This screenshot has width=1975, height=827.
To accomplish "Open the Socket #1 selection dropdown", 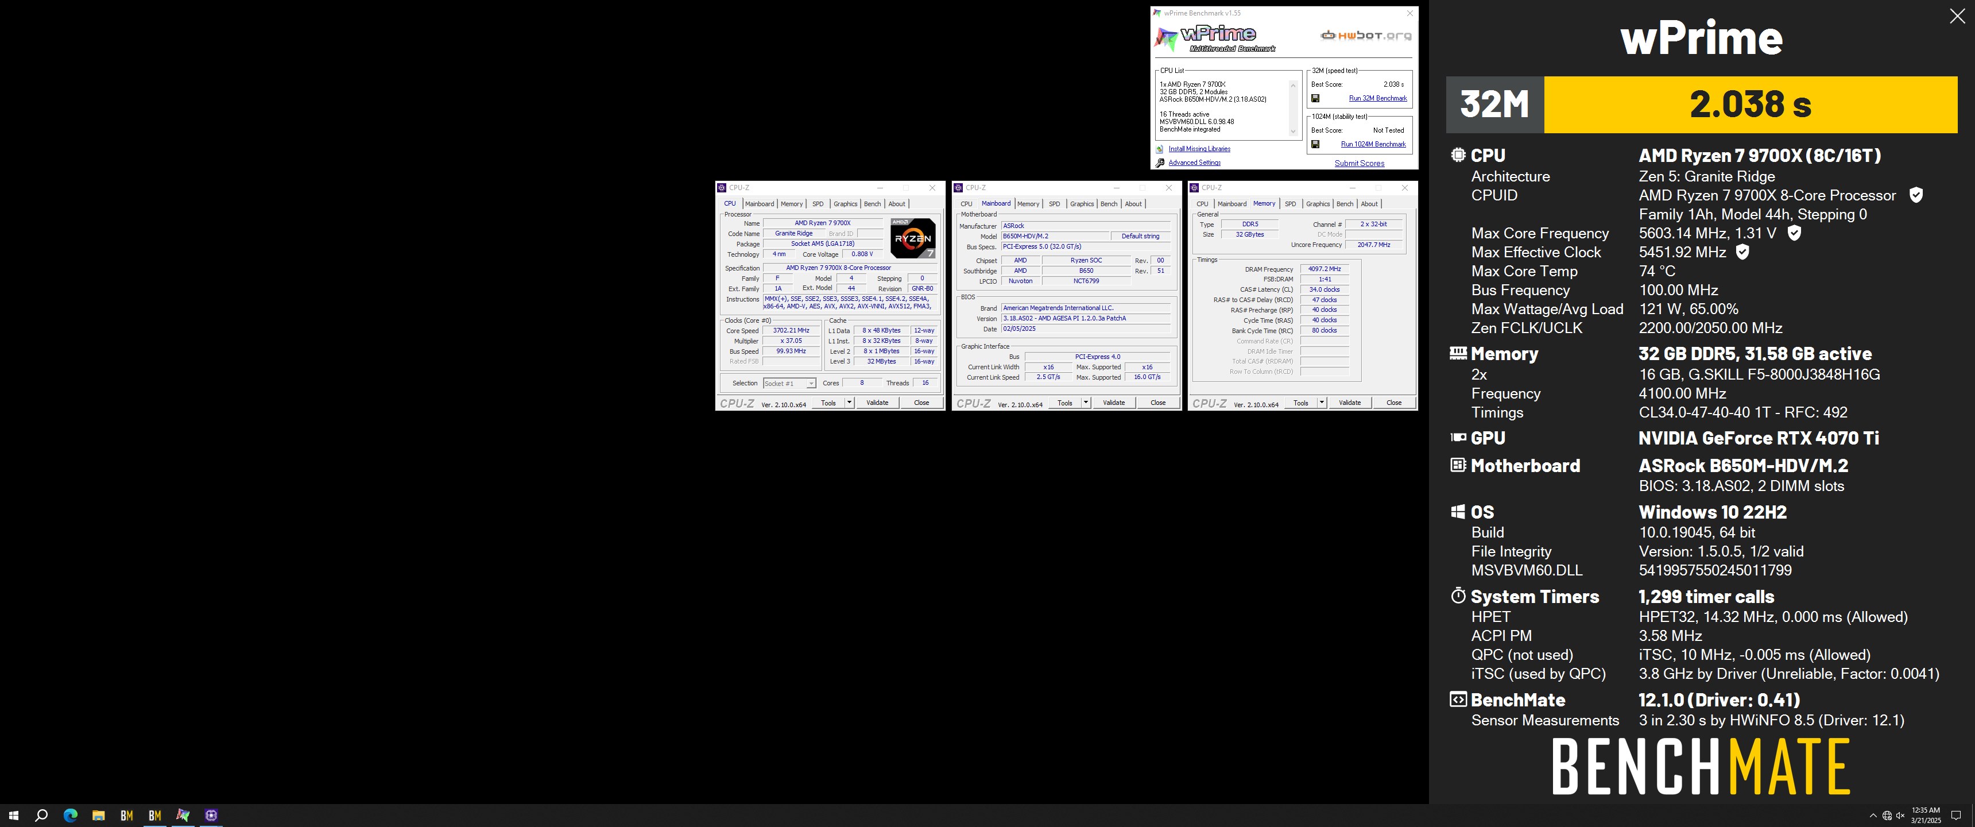I will pyautogui.click(x=789, y=383).
